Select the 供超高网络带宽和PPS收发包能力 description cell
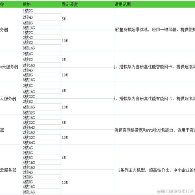This screenshot has height=195, width=195. point(154,130)
